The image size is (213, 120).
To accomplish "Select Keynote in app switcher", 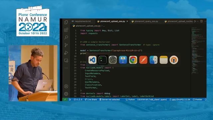I will [x=123, y=60].
